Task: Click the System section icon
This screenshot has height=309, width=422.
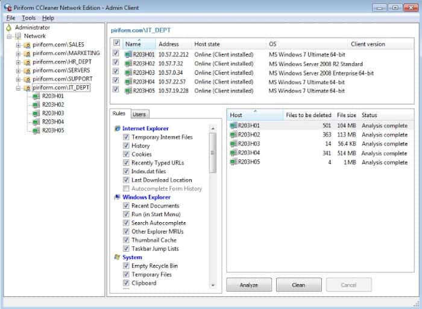Action: point(118,257)
